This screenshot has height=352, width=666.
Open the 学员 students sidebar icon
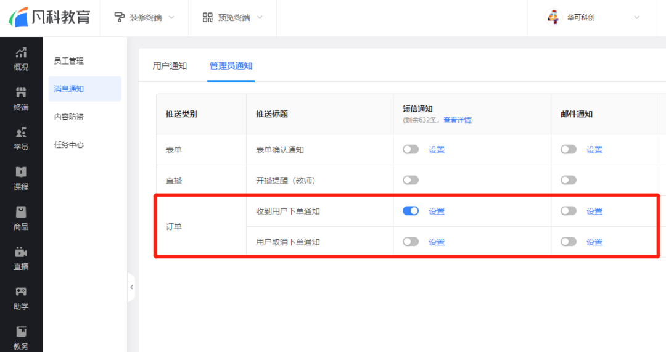[x=21, y=139]
